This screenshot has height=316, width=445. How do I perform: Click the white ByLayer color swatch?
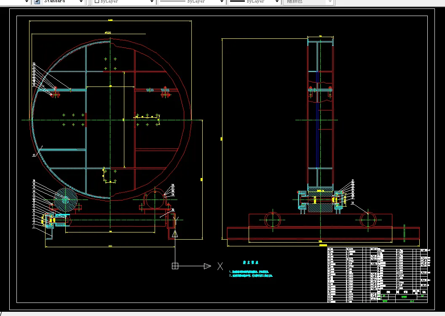click(97, 1)
